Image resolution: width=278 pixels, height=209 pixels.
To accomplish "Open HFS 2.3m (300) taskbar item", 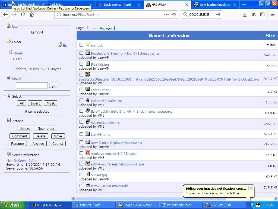I will coord(224,205).
